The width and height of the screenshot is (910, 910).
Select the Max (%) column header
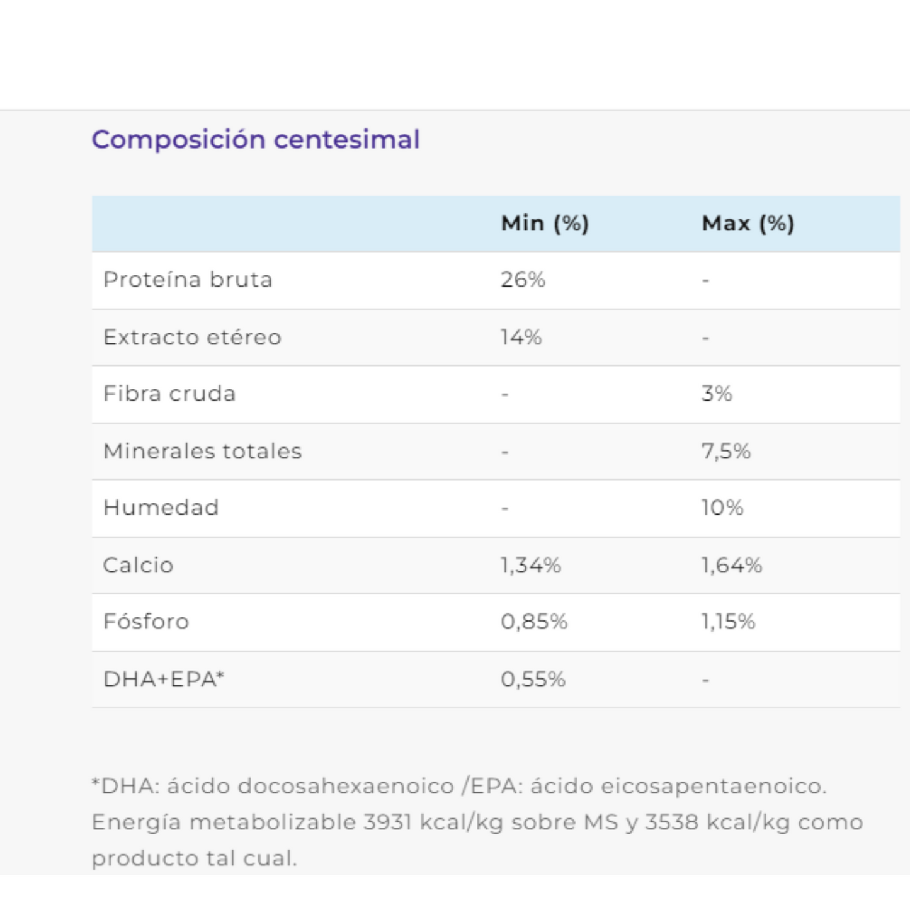748,224
